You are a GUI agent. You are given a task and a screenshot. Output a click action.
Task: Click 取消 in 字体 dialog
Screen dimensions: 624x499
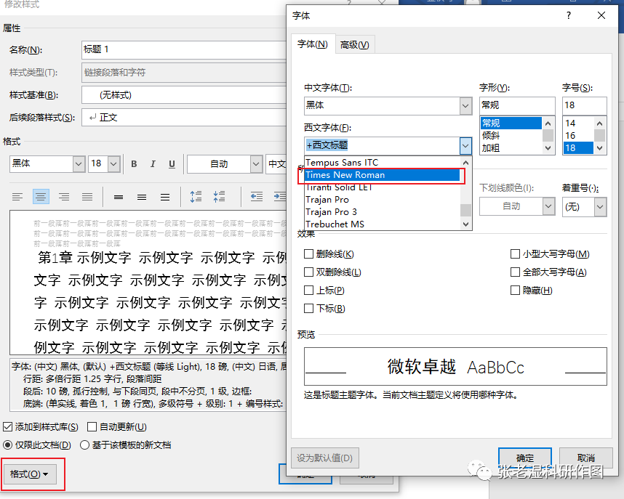(x=585, y=458)
